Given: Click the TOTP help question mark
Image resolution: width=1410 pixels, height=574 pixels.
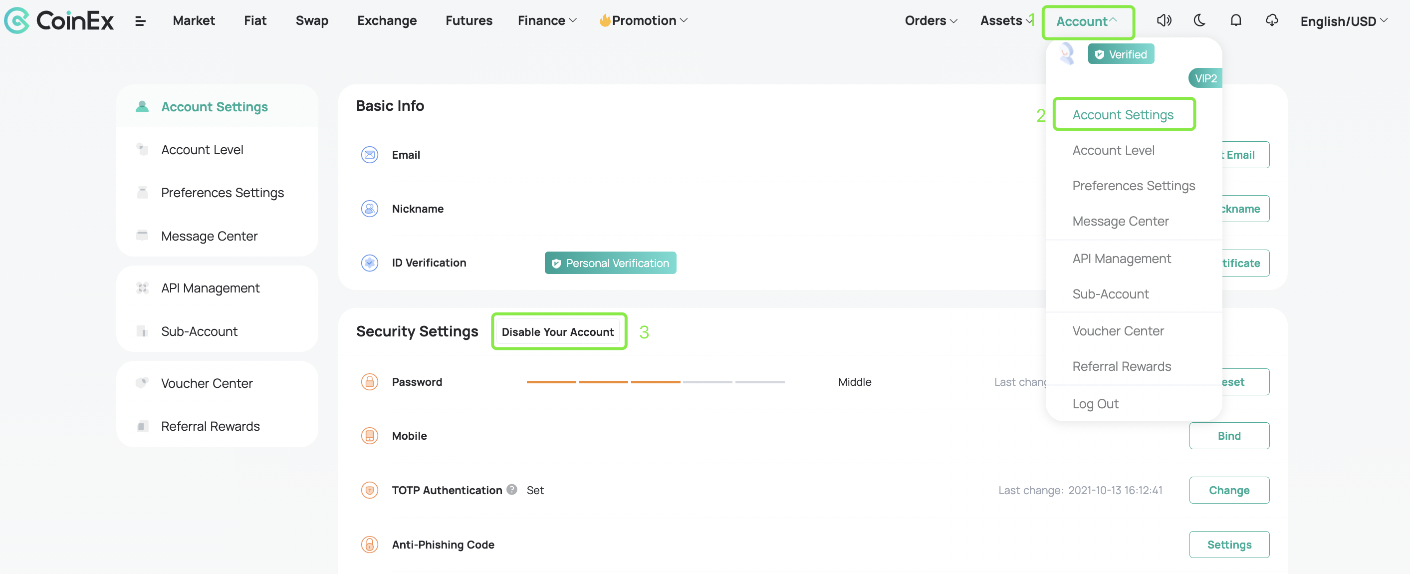Looking at the screenshot, I should click(x=512, y=490).
